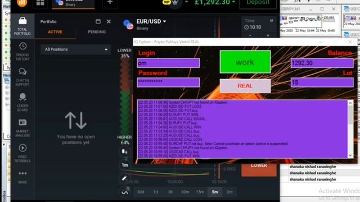This screenshot has width=360, height=202.
Task: Click the Lot field showing 15
Action: pyautogui.click(x=322, y=82)
